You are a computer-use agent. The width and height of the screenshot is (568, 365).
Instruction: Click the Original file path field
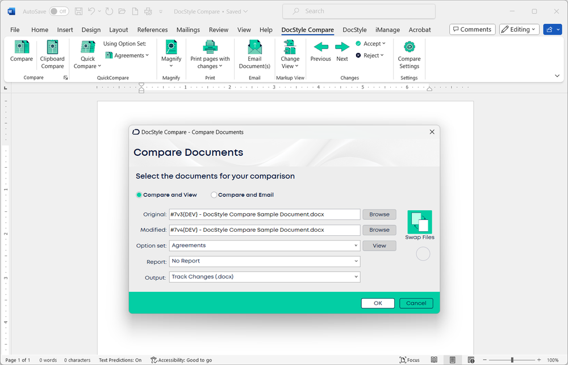coord(265,214)
